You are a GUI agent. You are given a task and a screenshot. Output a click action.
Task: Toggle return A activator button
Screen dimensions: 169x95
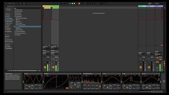pos(141,67)
